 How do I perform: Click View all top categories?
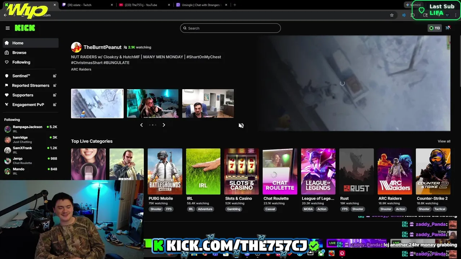point(444,141)
